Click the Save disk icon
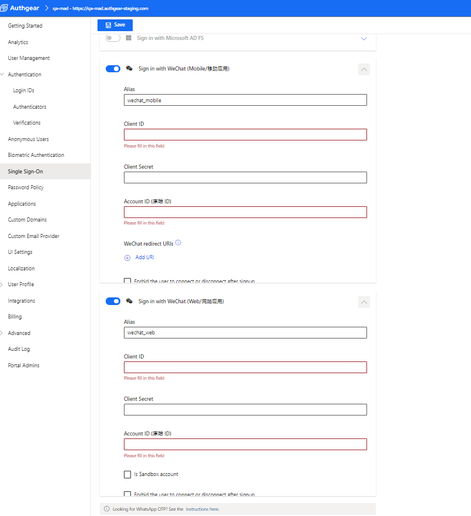Viewport: 471px width, 516px height. [x=107, y=25]
